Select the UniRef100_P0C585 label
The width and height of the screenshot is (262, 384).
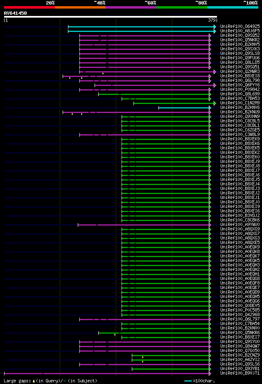[240, 310]
